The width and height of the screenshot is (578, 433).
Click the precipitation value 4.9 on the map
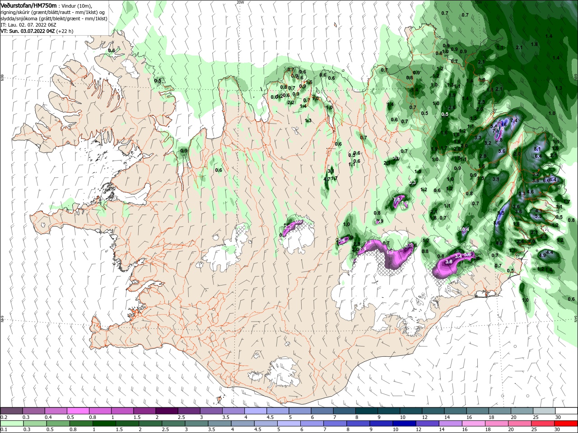point(542,255)
